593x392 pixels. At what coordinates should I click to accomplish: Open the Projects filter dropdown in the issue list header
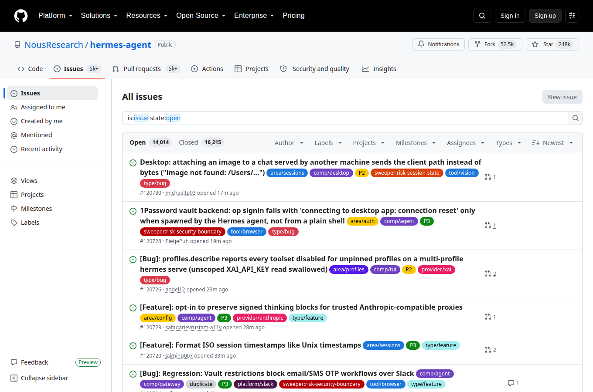click(368, 143)
